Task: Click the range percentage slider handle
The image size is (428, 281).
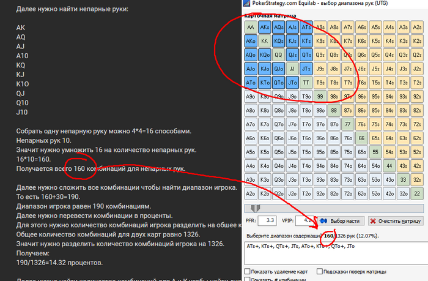Action: [x=256, y=208]
